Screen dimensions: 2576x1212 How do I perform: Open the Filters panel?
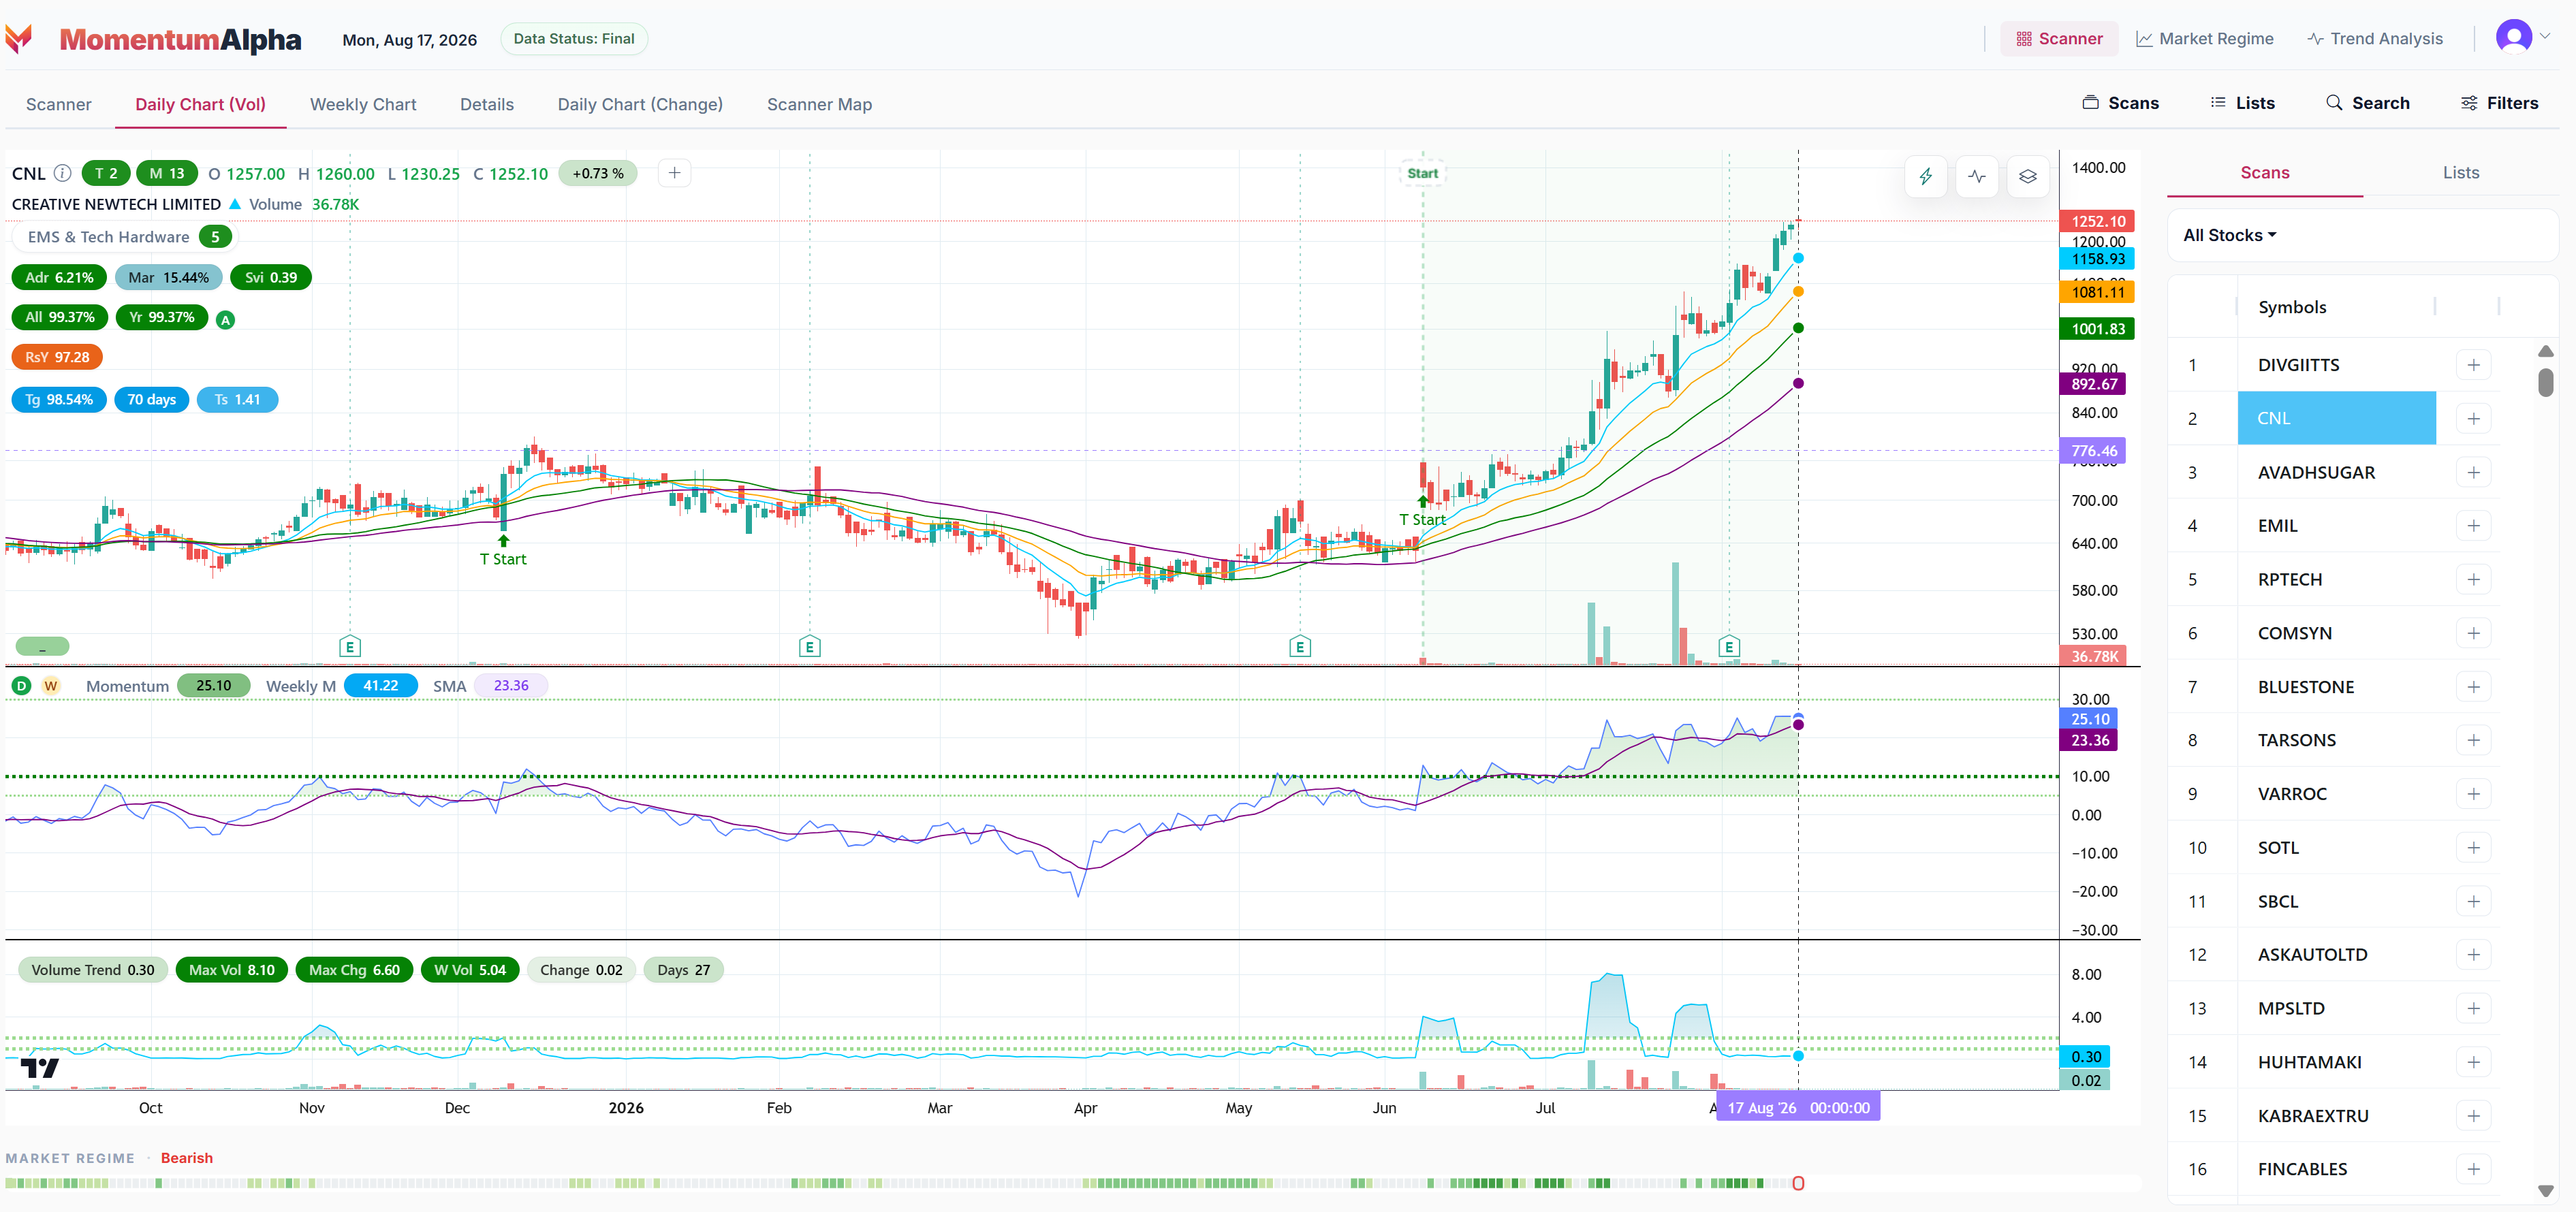[x=2499, y=103]
